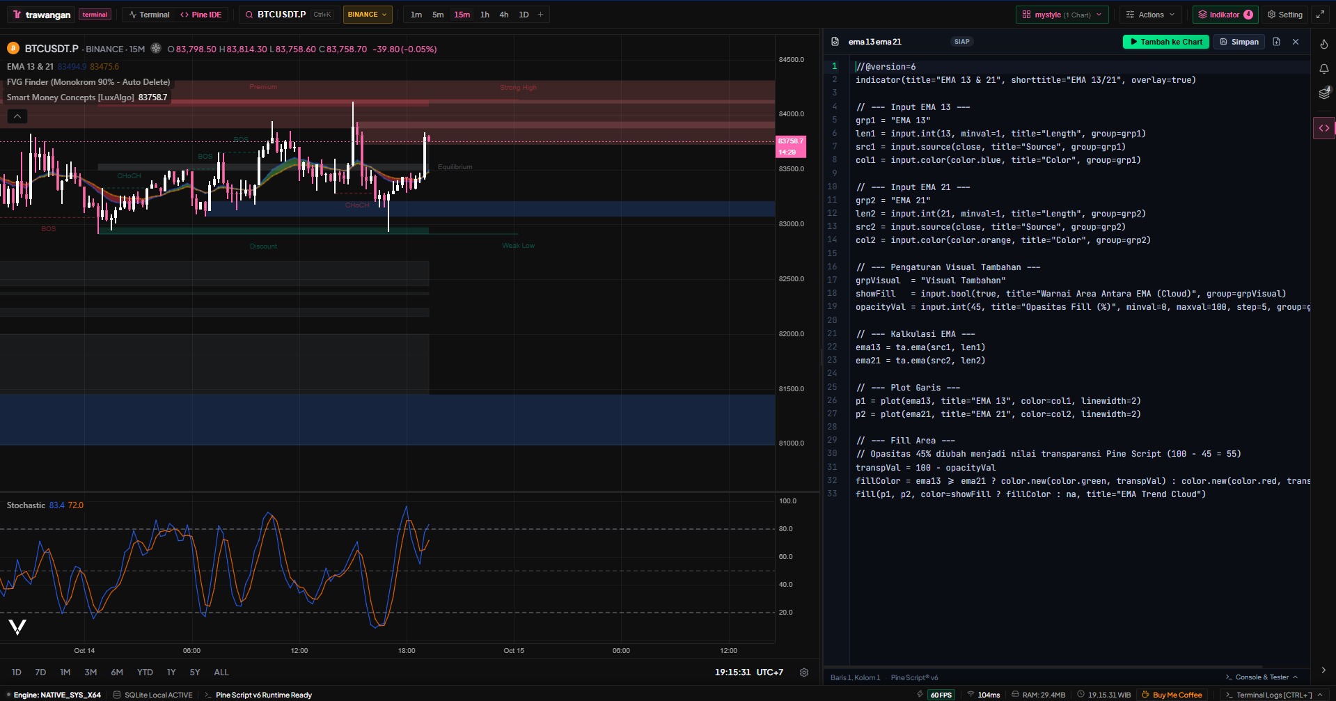Add a new timeframe with plus icon
Viewport: 1336px width, 701px height.
pyautogui.click(x=540, y=15)
